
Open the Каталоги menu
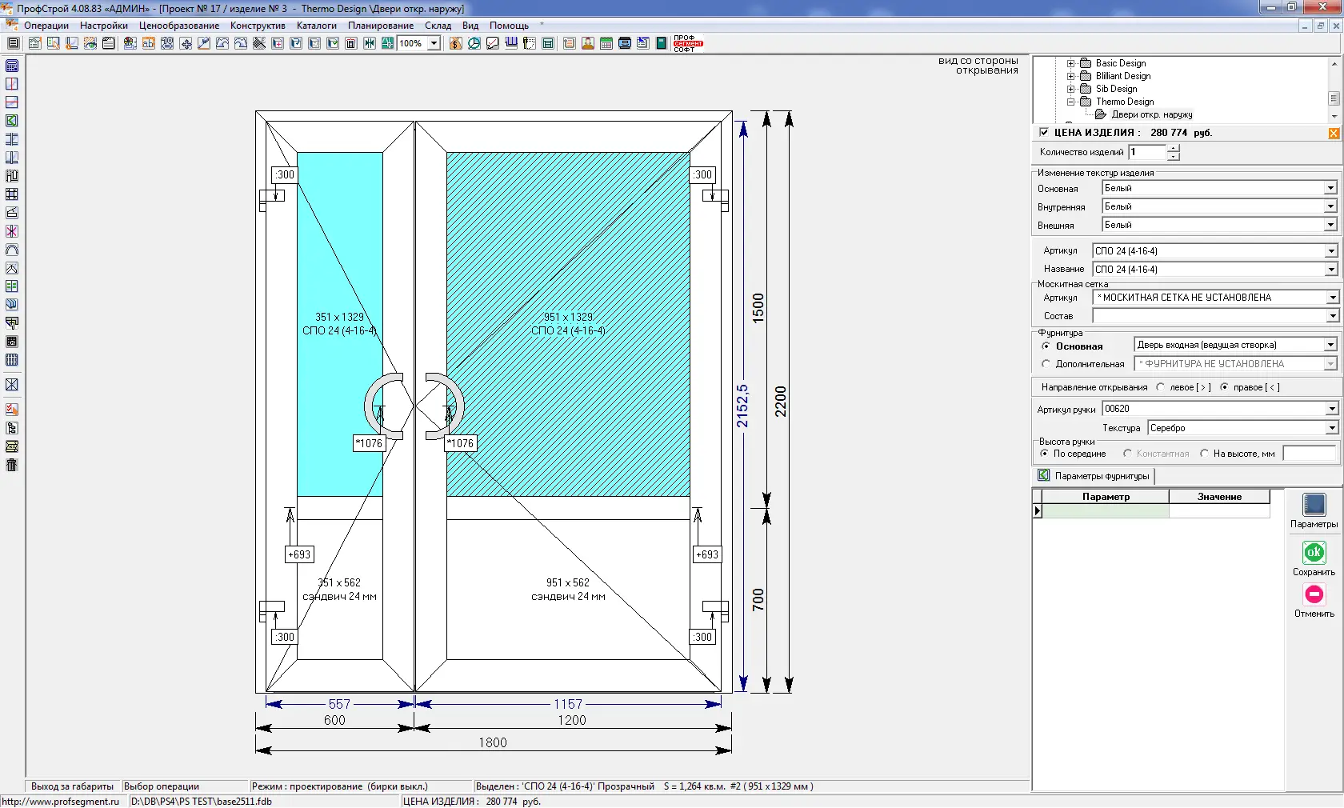click(316, 26)
